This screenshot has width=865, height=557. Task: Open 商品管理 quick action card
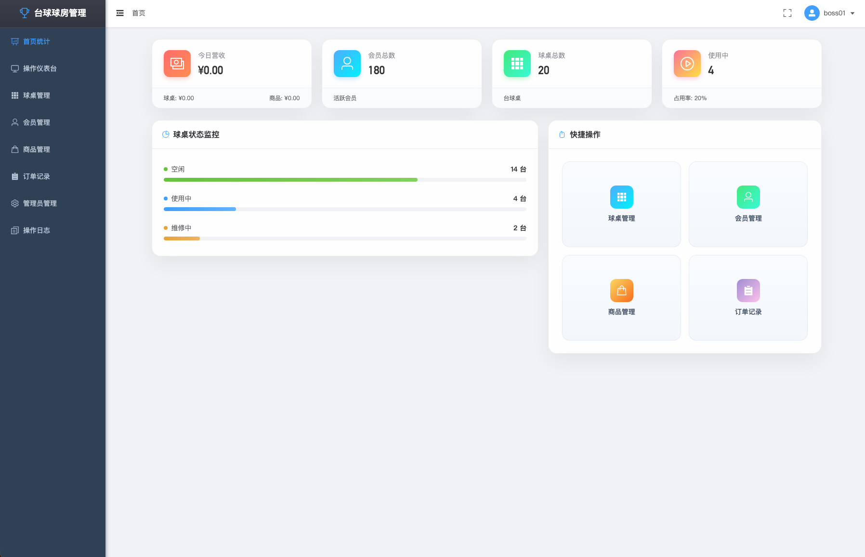pos(621,298)
